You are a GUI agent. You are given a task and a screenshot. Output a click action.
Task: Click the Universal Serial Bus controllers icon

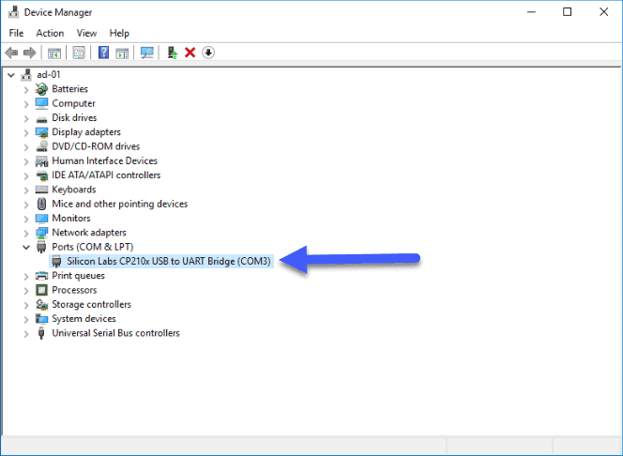tap(41, 333)
